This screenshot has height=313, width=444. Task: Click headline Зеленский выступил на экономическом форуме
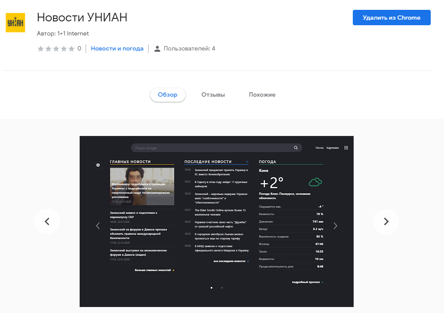click(x=138, y=252)
